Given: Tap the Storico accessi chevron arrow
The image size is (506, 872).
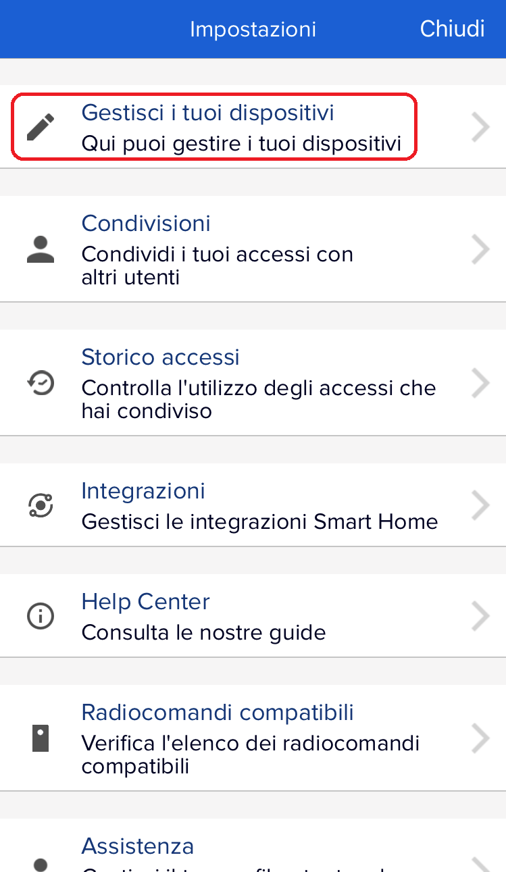Looking at the screenshot, I should pyautogui.click(x=480, y=383).
